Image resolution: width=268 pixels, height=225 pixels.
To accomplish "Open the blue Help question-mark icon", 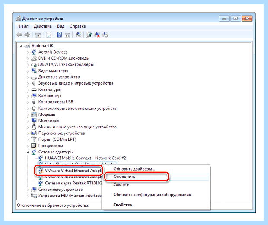I will tap(59, 35).
